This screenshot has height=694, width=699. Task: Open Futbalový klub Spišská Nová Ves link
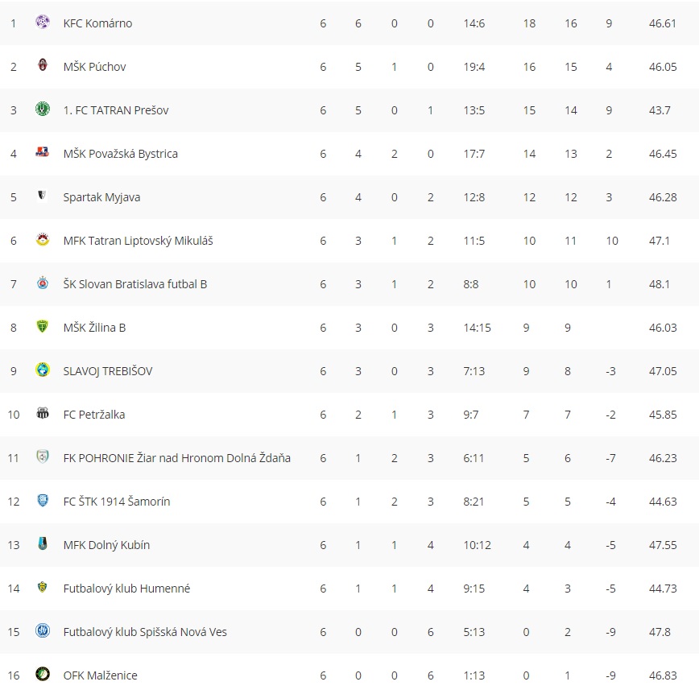tap(145, 632)
